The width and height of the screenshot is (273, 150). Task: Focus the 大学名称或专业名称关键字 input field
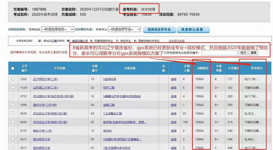[x=220, y=53]
